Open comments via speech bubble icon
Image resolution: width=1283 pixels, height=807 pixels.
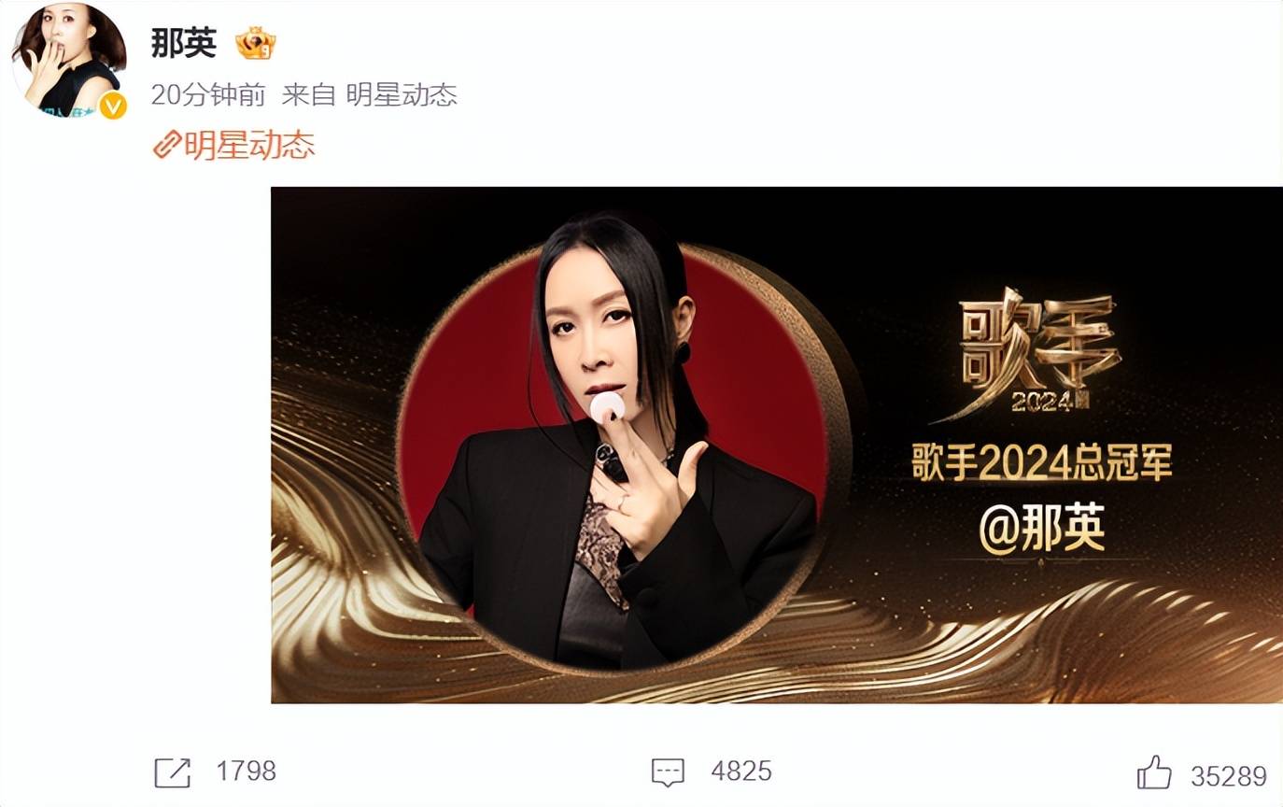click(x=668, y=772)
